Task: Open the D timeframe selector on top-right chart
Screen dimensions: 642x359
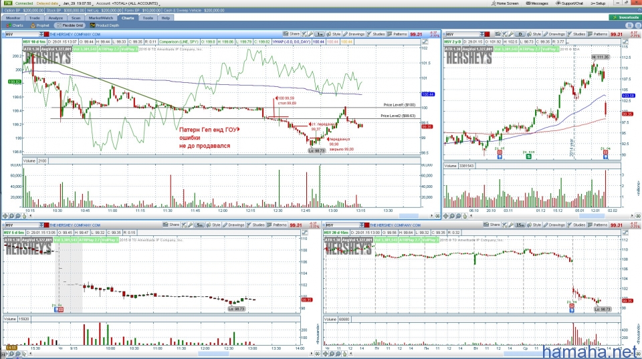Action: pos(520,34)
